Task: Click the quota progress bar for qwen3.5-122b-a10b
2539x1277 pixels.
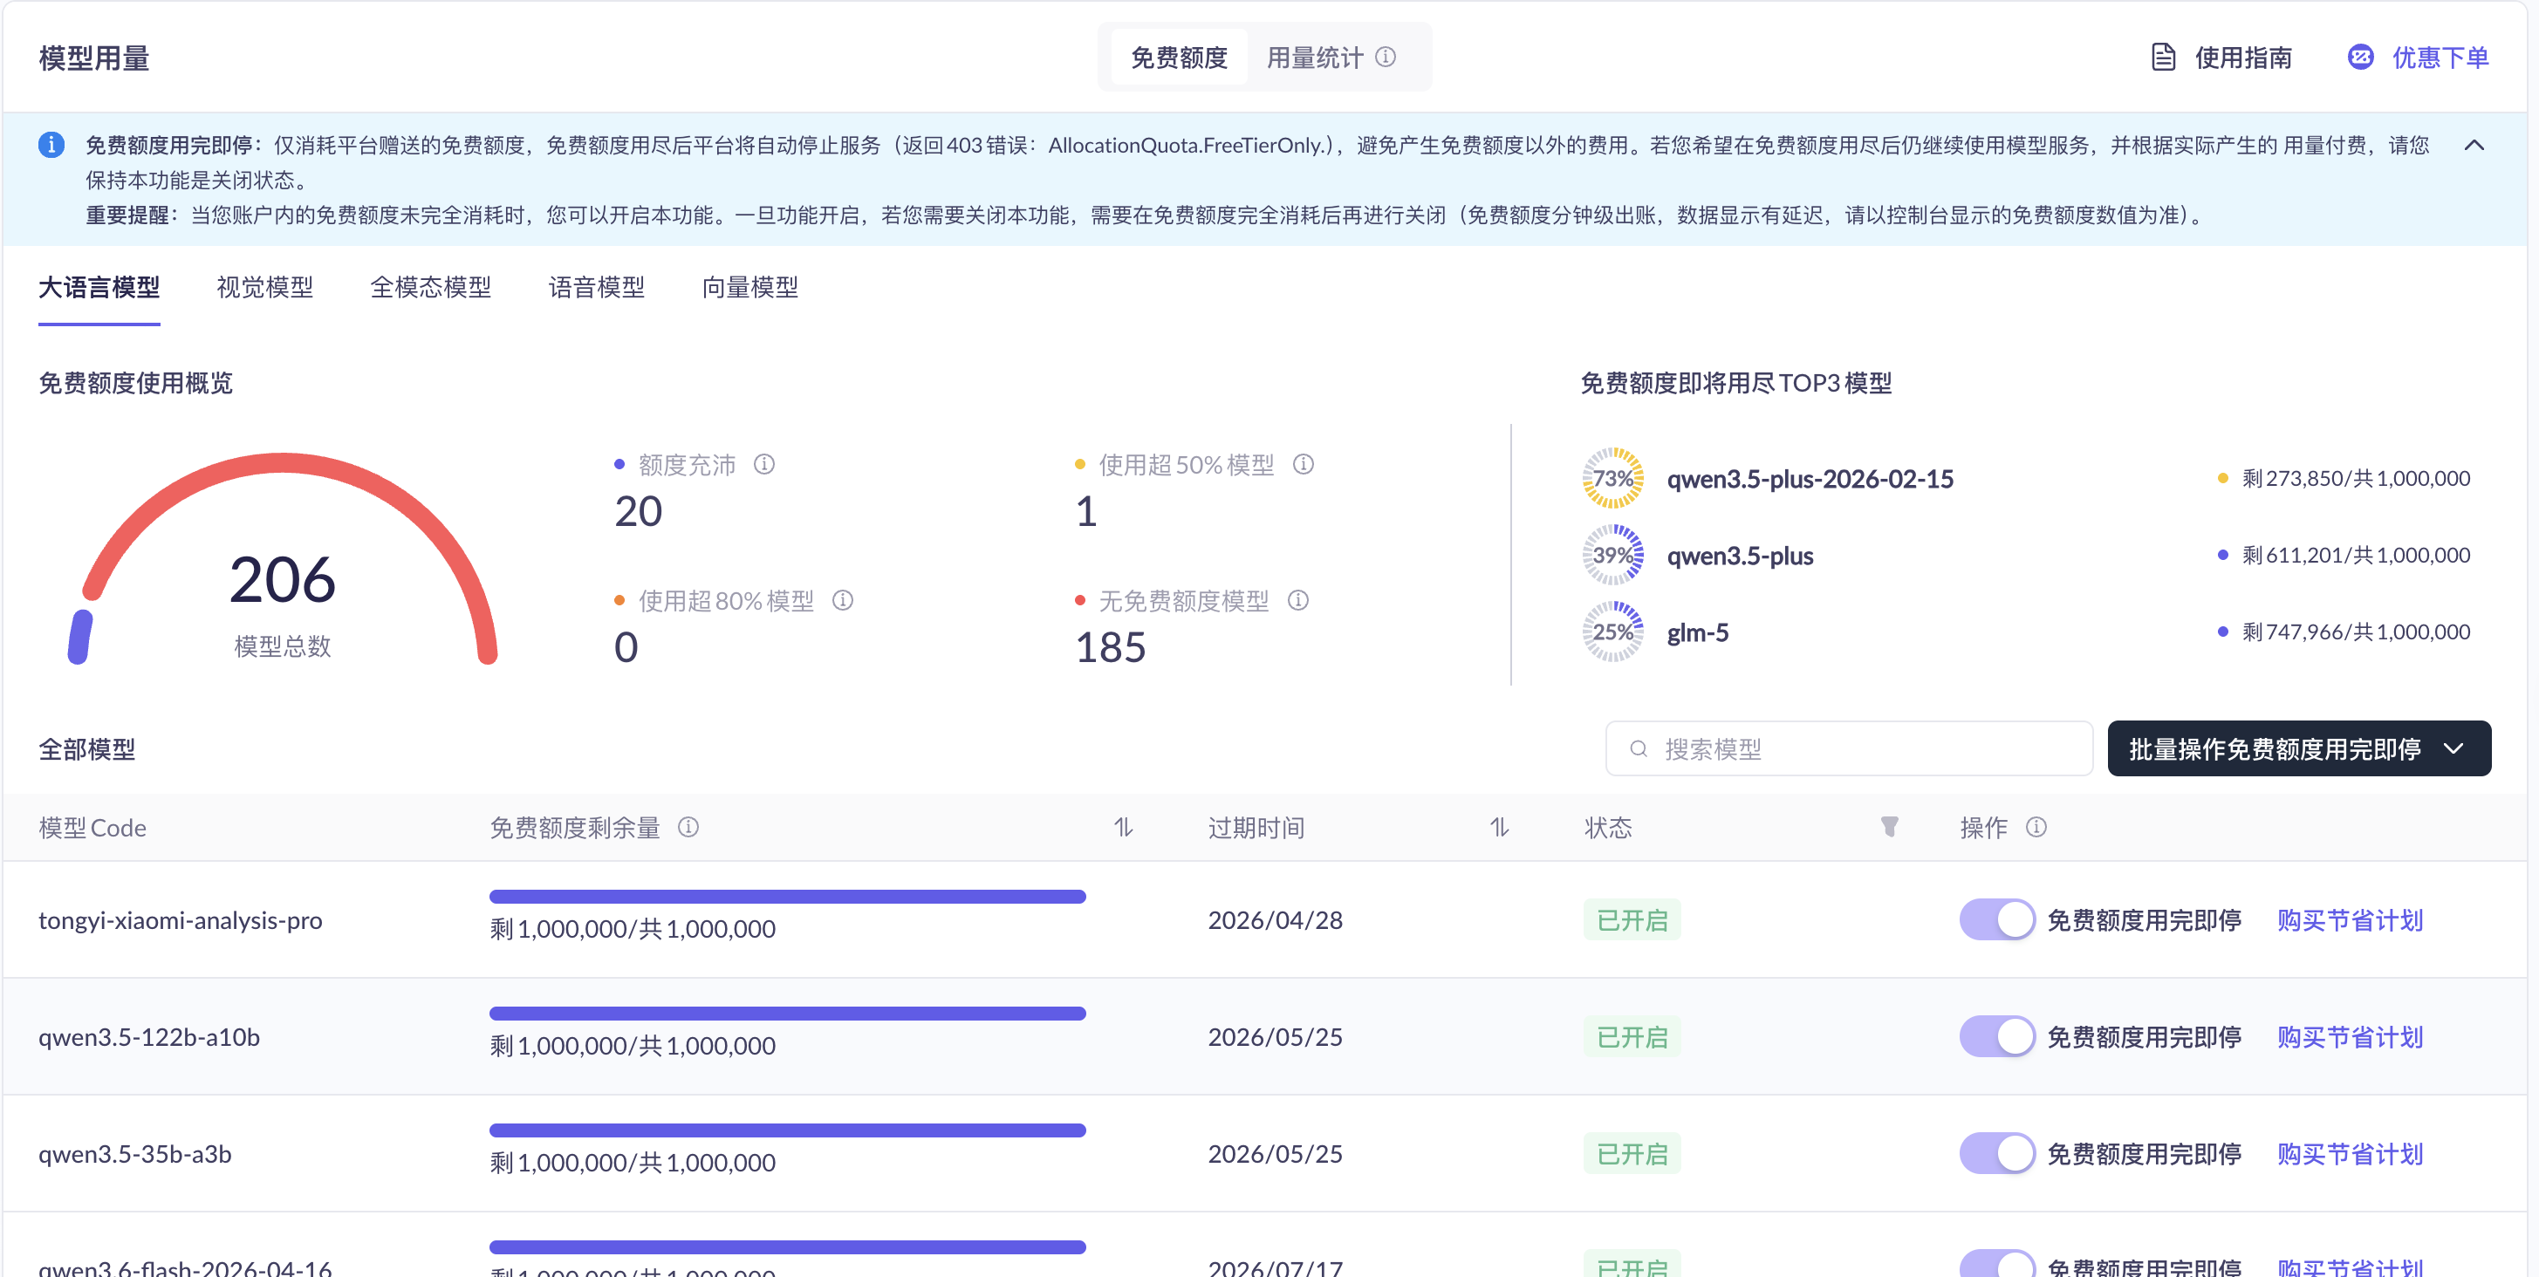Action: (x=788, y=1013)
